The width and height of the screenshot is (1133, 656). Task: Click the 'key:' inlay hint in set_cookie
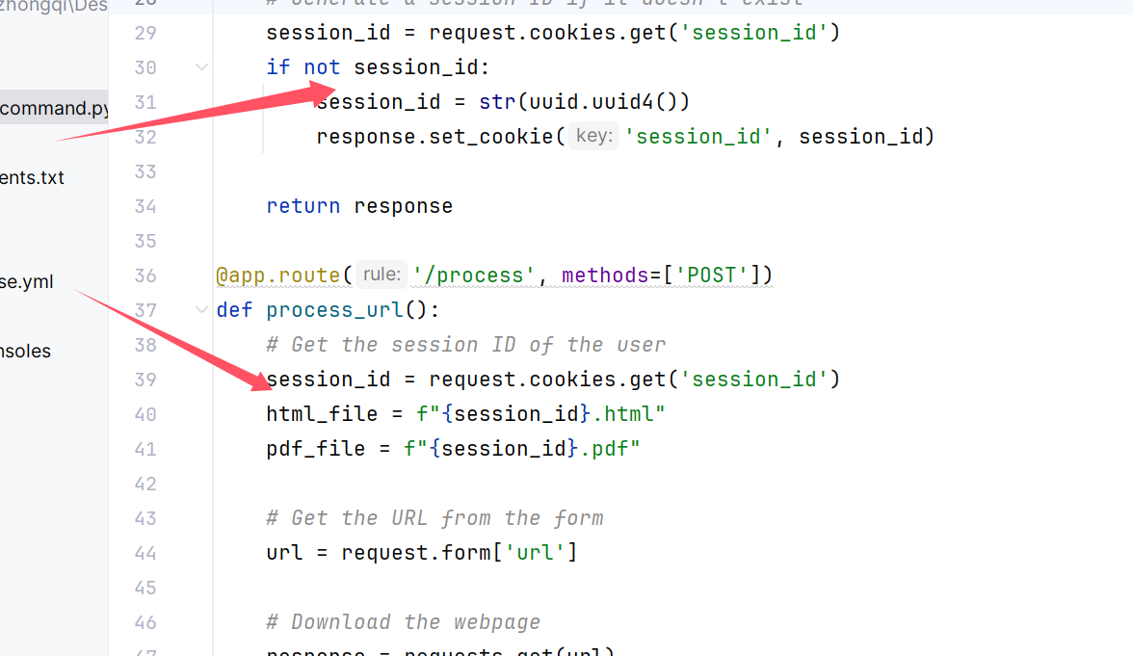click(x=593, y=137)
